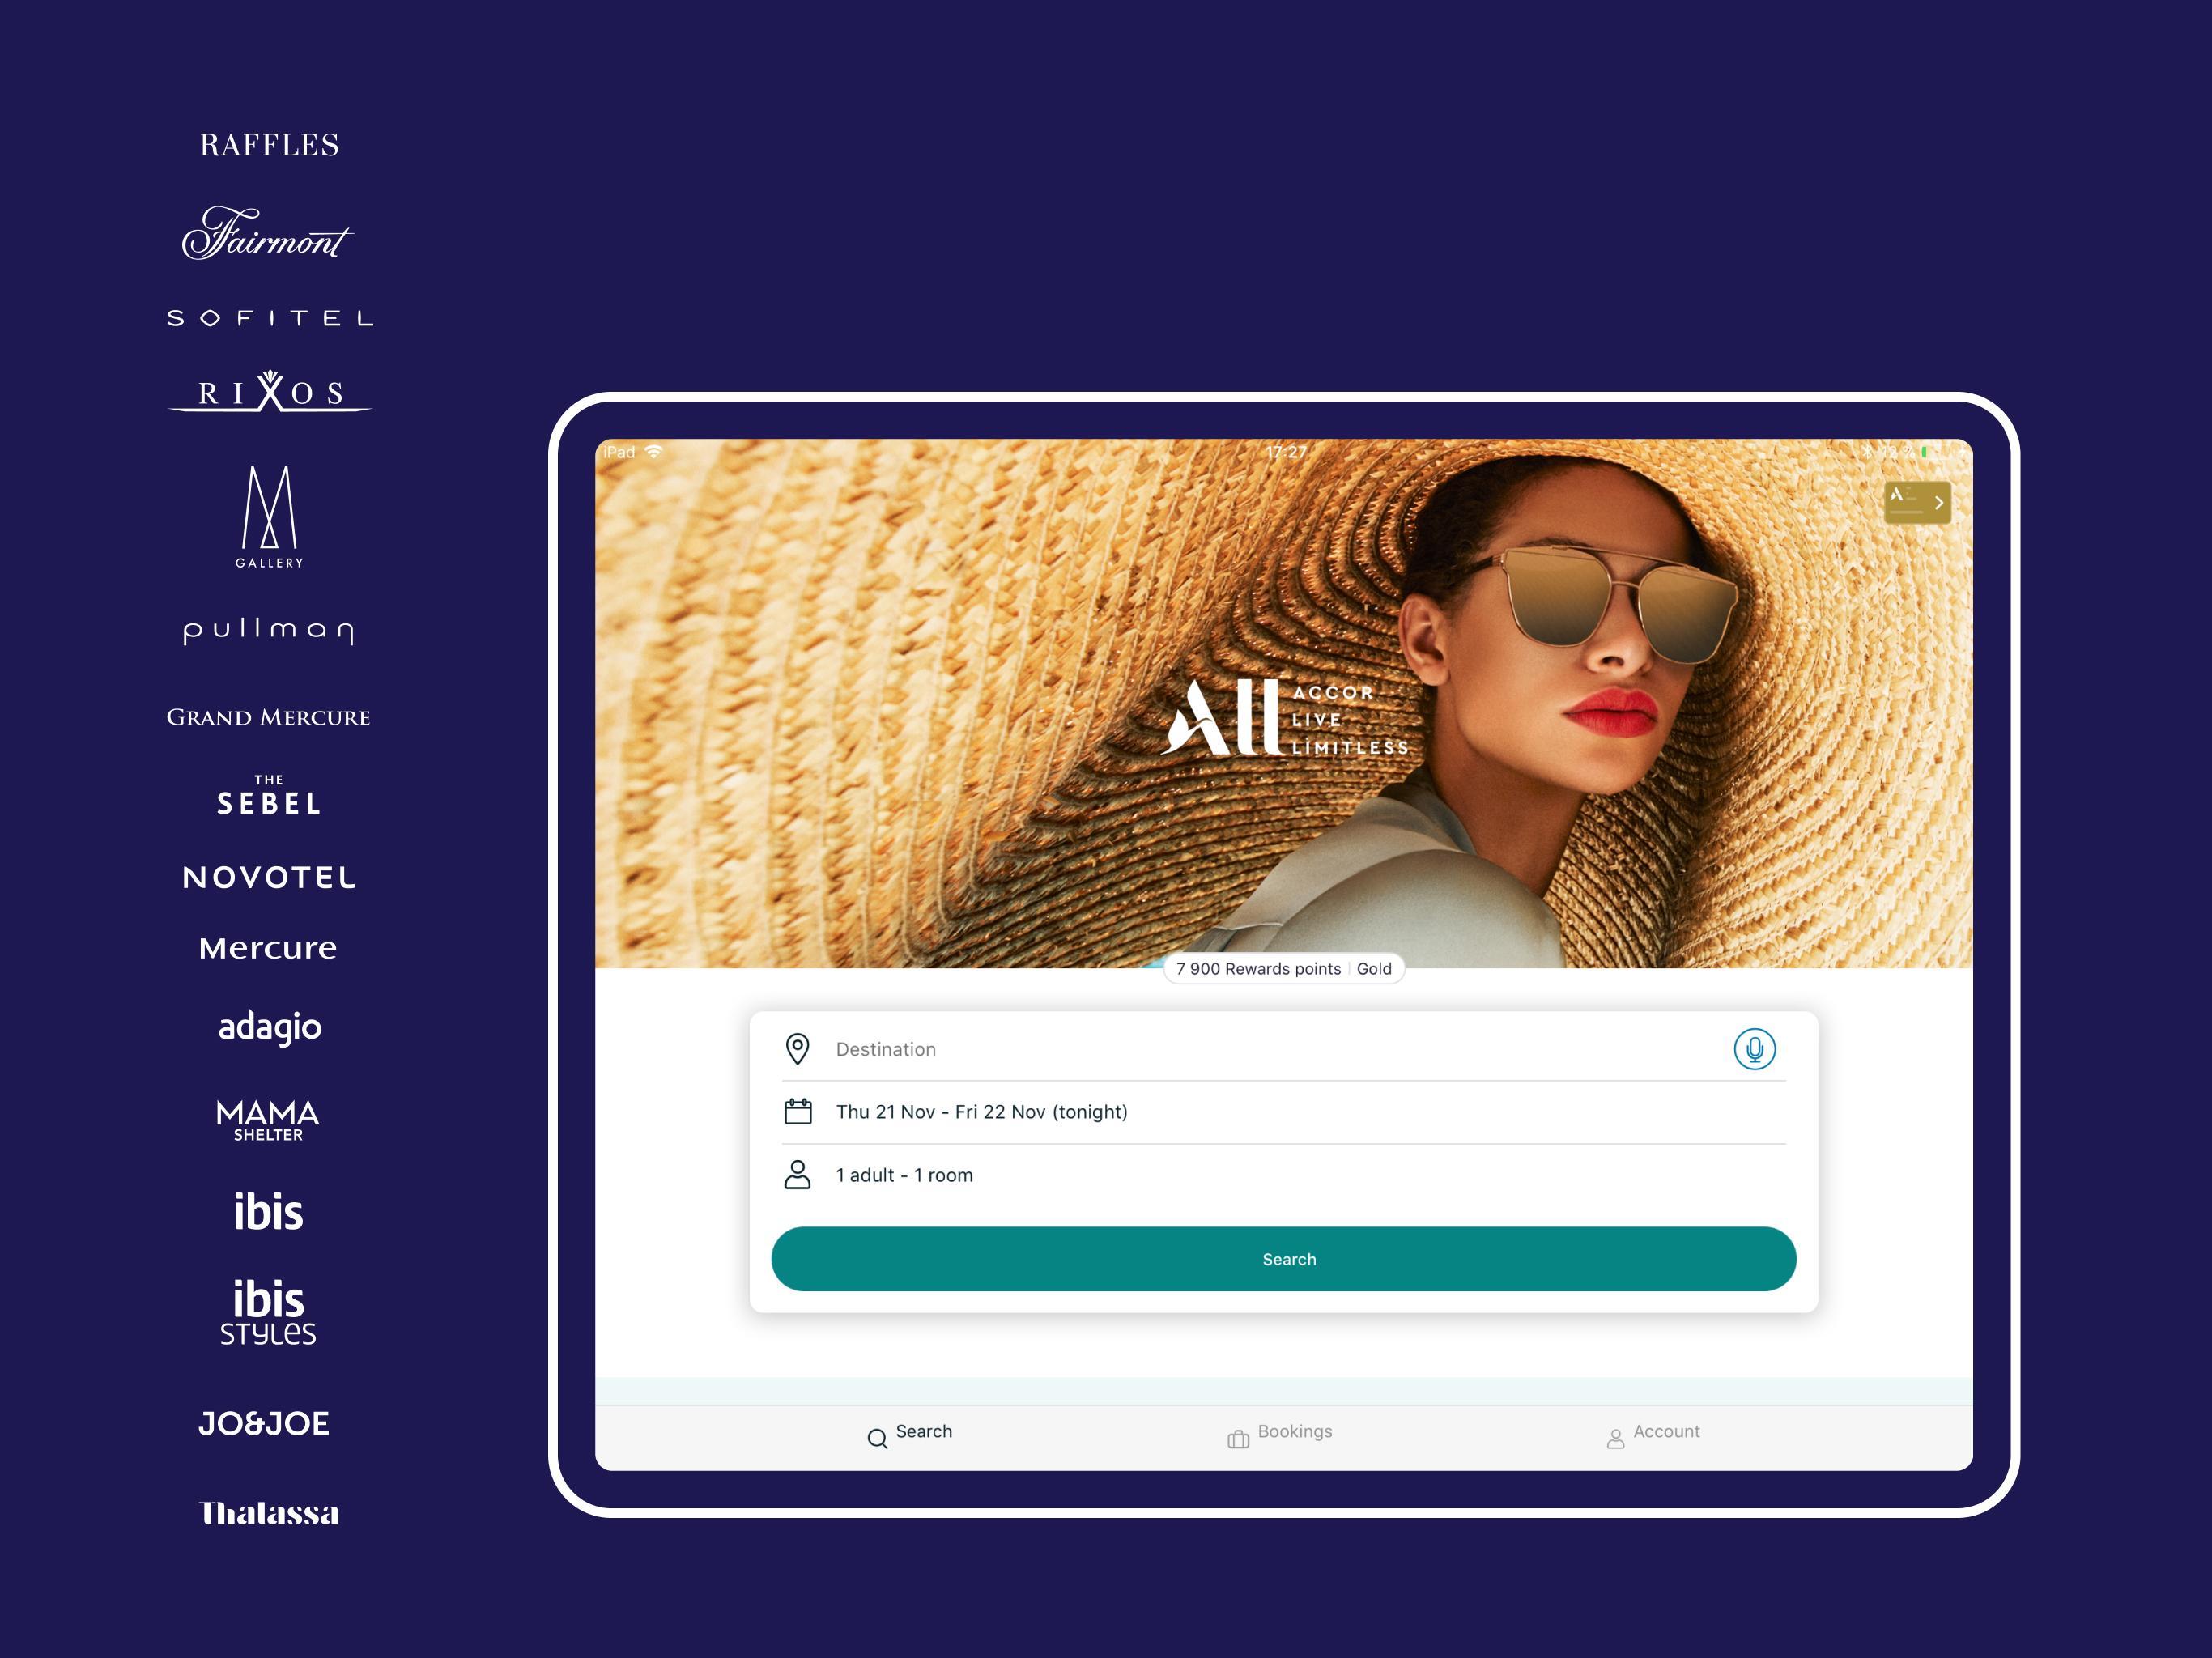Click the ALL Accor Live Limitless logo

click(x=1285, y=718)
